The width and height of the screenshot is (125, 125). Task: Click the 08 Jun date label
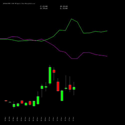pos(41,119)
